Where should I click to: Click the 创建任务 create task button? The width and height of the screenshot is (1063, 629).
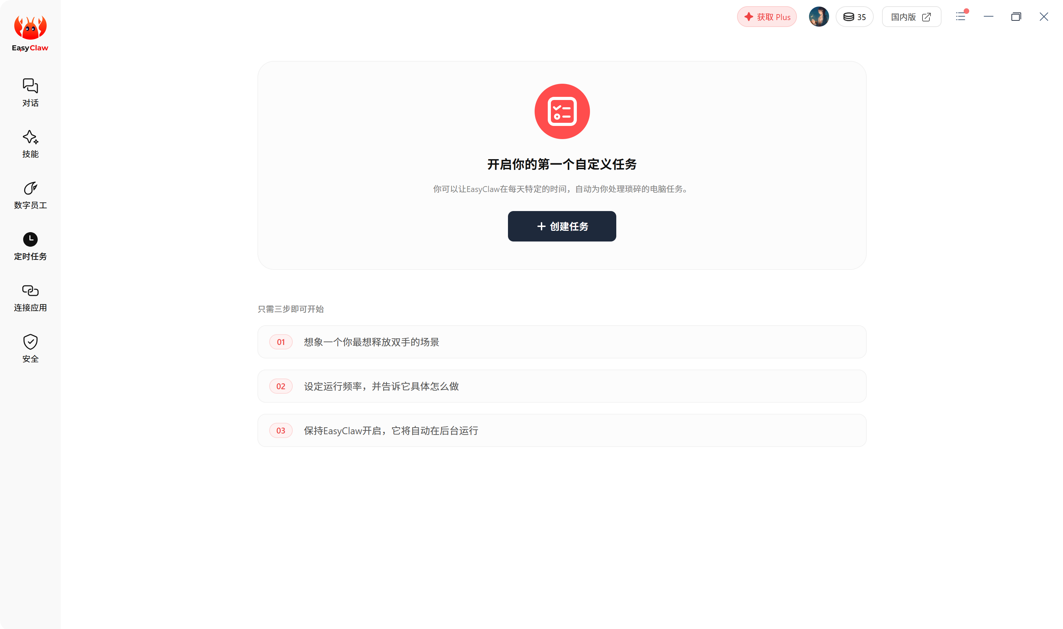coord(562,226)
